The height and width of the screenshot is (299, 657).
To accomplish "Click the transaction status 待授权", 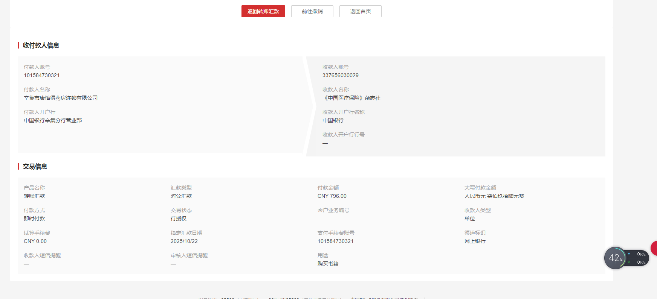I will (x=179, y=219).
